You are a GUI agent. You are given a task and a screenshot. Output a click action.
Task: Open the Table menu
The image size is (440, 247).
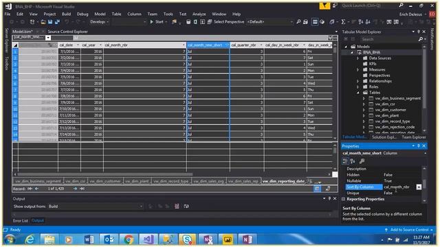pos(116,14)
